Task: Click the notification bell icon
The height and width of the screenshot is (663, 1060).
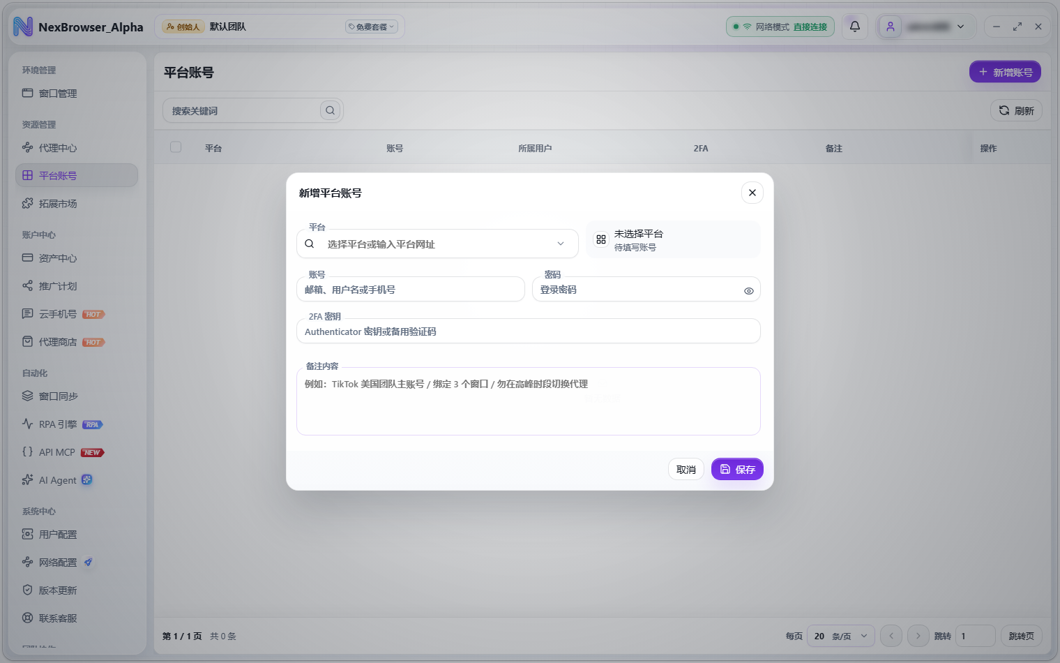Action: (x=854, y=27)
